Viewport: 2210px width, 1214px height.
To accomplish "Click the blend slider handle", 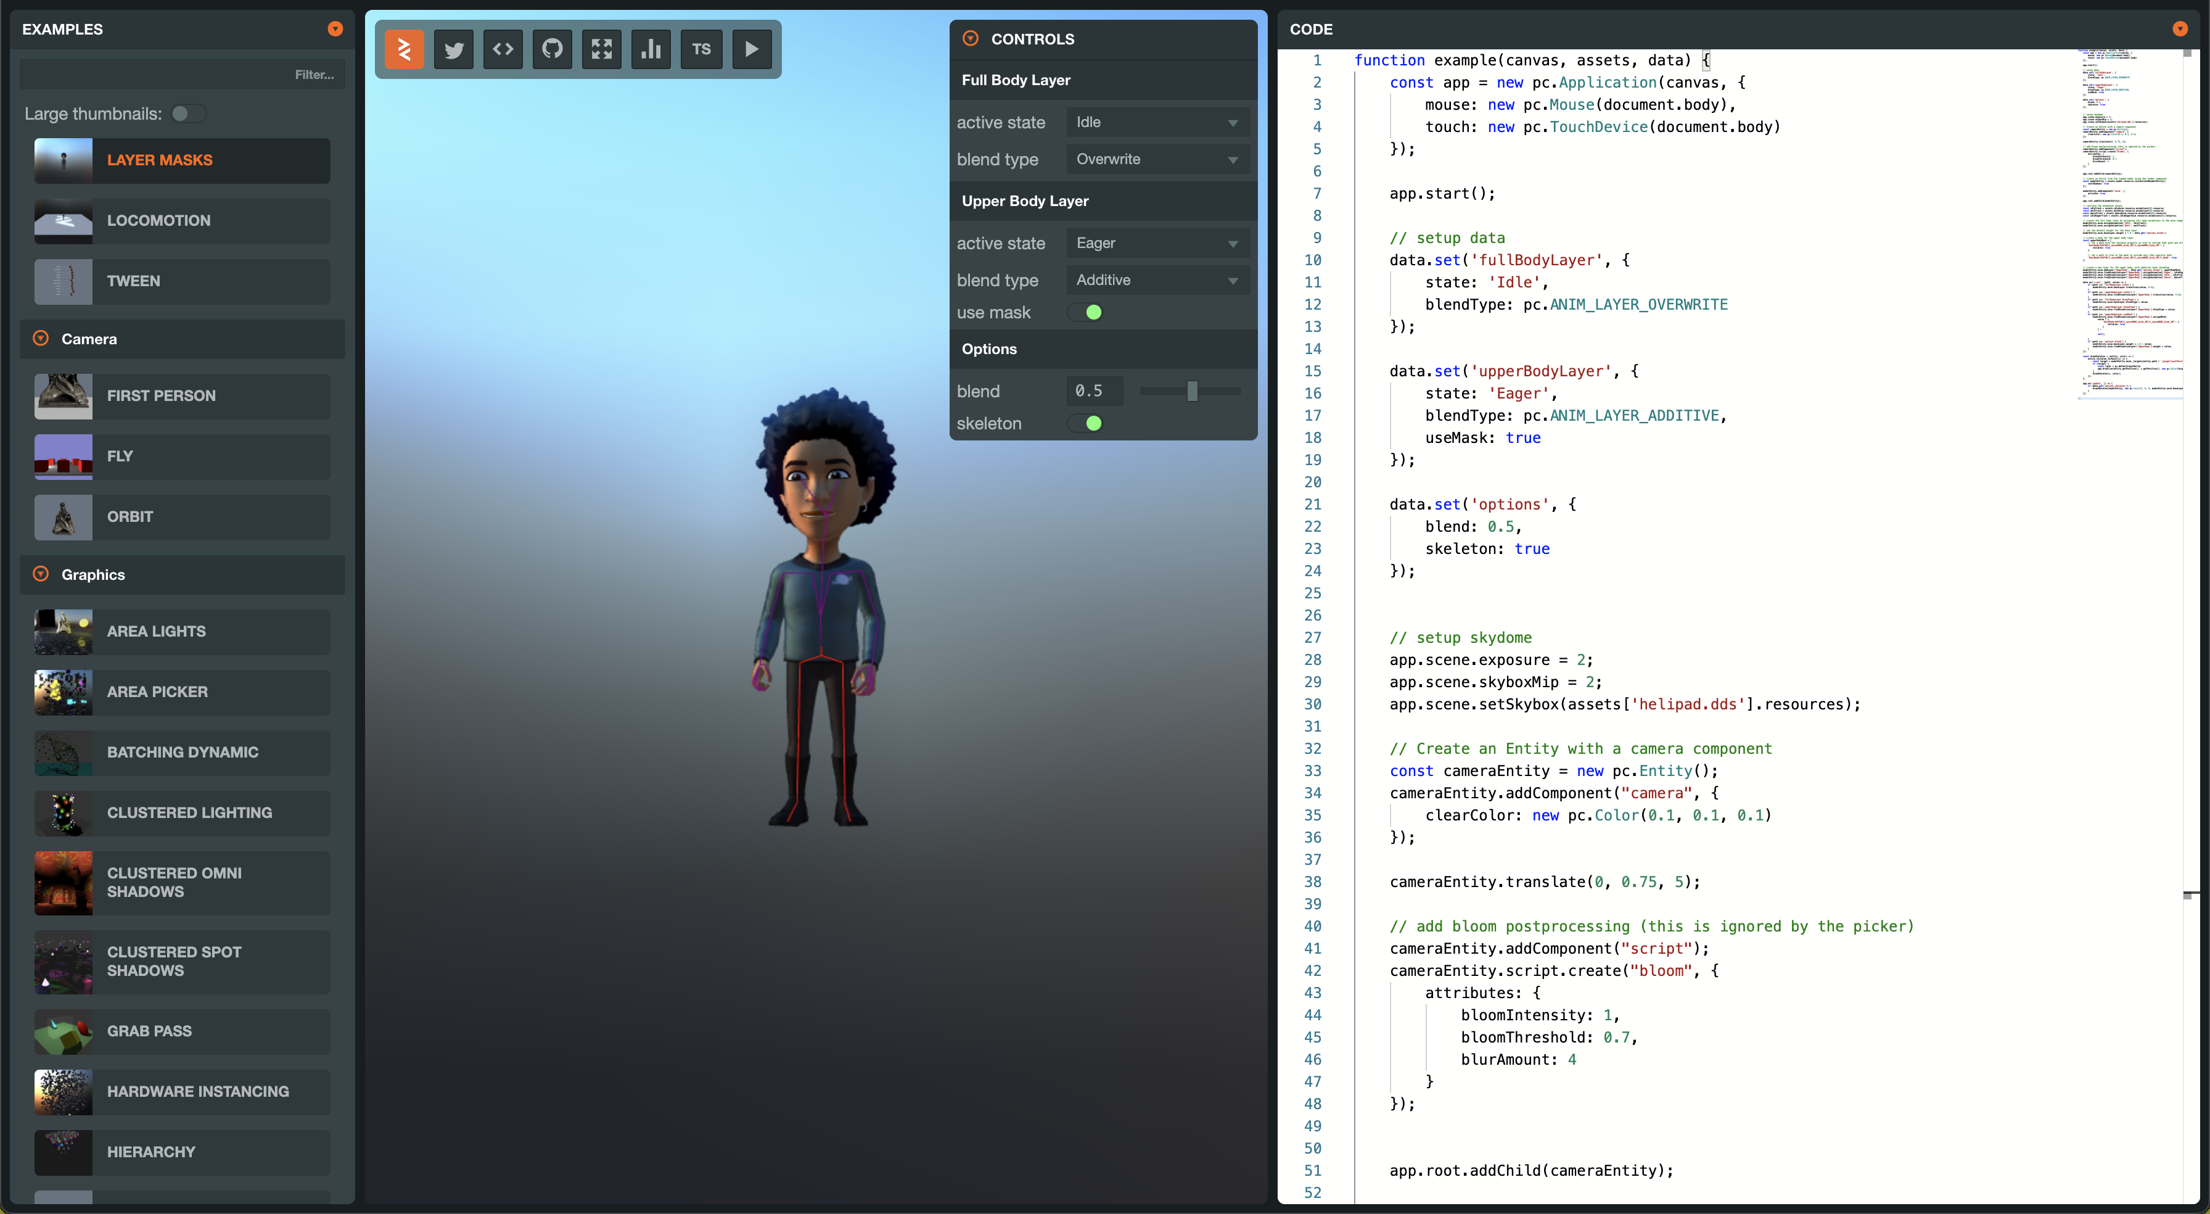I will pyautogui.click(x=1192, y=392).
